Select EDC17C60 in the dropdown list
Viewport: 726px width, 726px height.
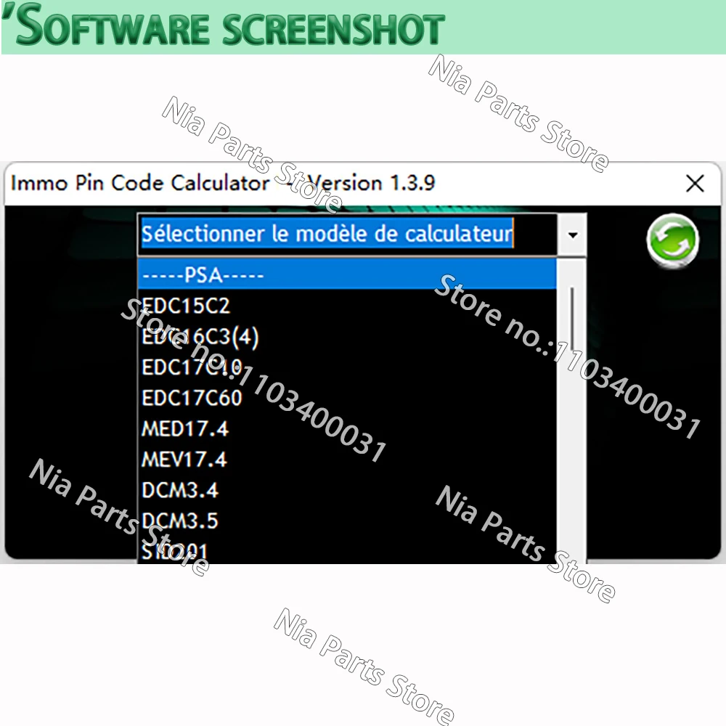coord(347,398)
